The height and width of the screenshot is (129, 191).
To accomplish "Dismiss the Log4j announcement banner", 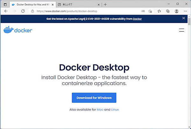I will click(183, 18).
